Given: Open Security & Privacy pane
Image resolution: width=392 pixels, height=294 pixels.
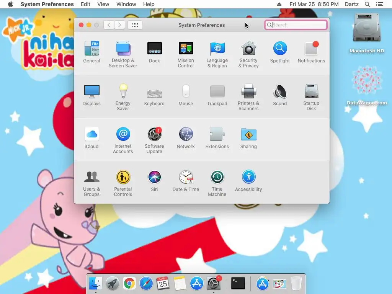Looking at the screenshot, I should click(248, 54).
